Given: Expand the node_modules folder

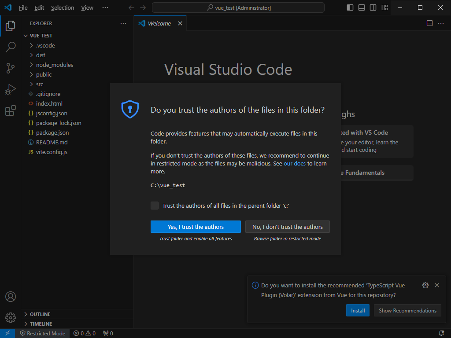Looking at the screenshot, I should tap(77, 65).
